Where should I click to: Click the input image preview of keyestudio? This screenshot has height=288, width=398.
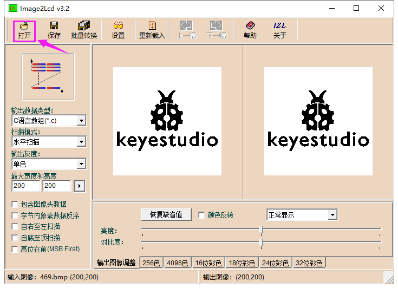point(167,121)
